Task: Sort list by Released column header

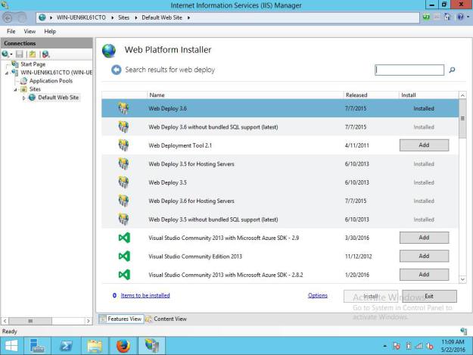Action: point(371,95)
